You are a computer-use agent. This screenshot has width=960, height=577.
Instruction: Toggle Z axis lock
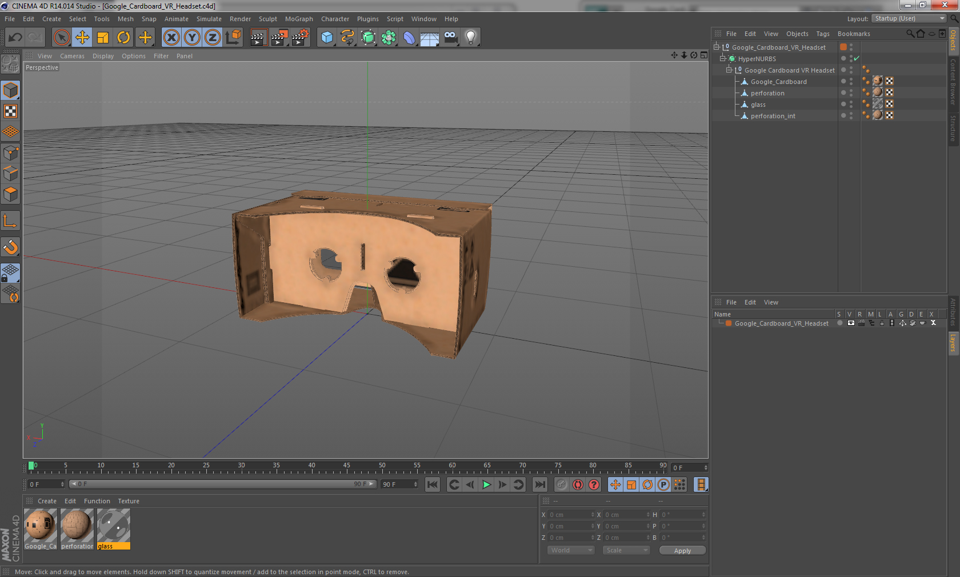(213, 38)
